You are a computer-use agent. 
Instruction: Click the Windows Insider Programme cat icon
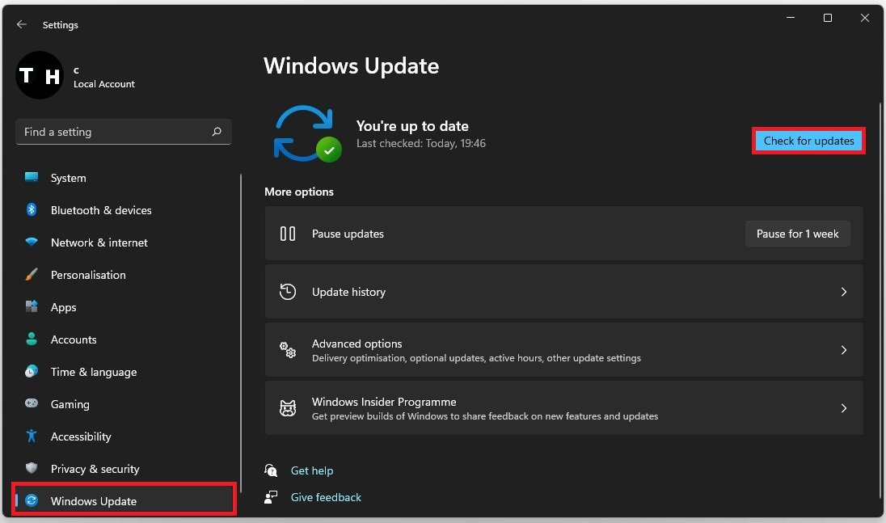coord(288,408)
